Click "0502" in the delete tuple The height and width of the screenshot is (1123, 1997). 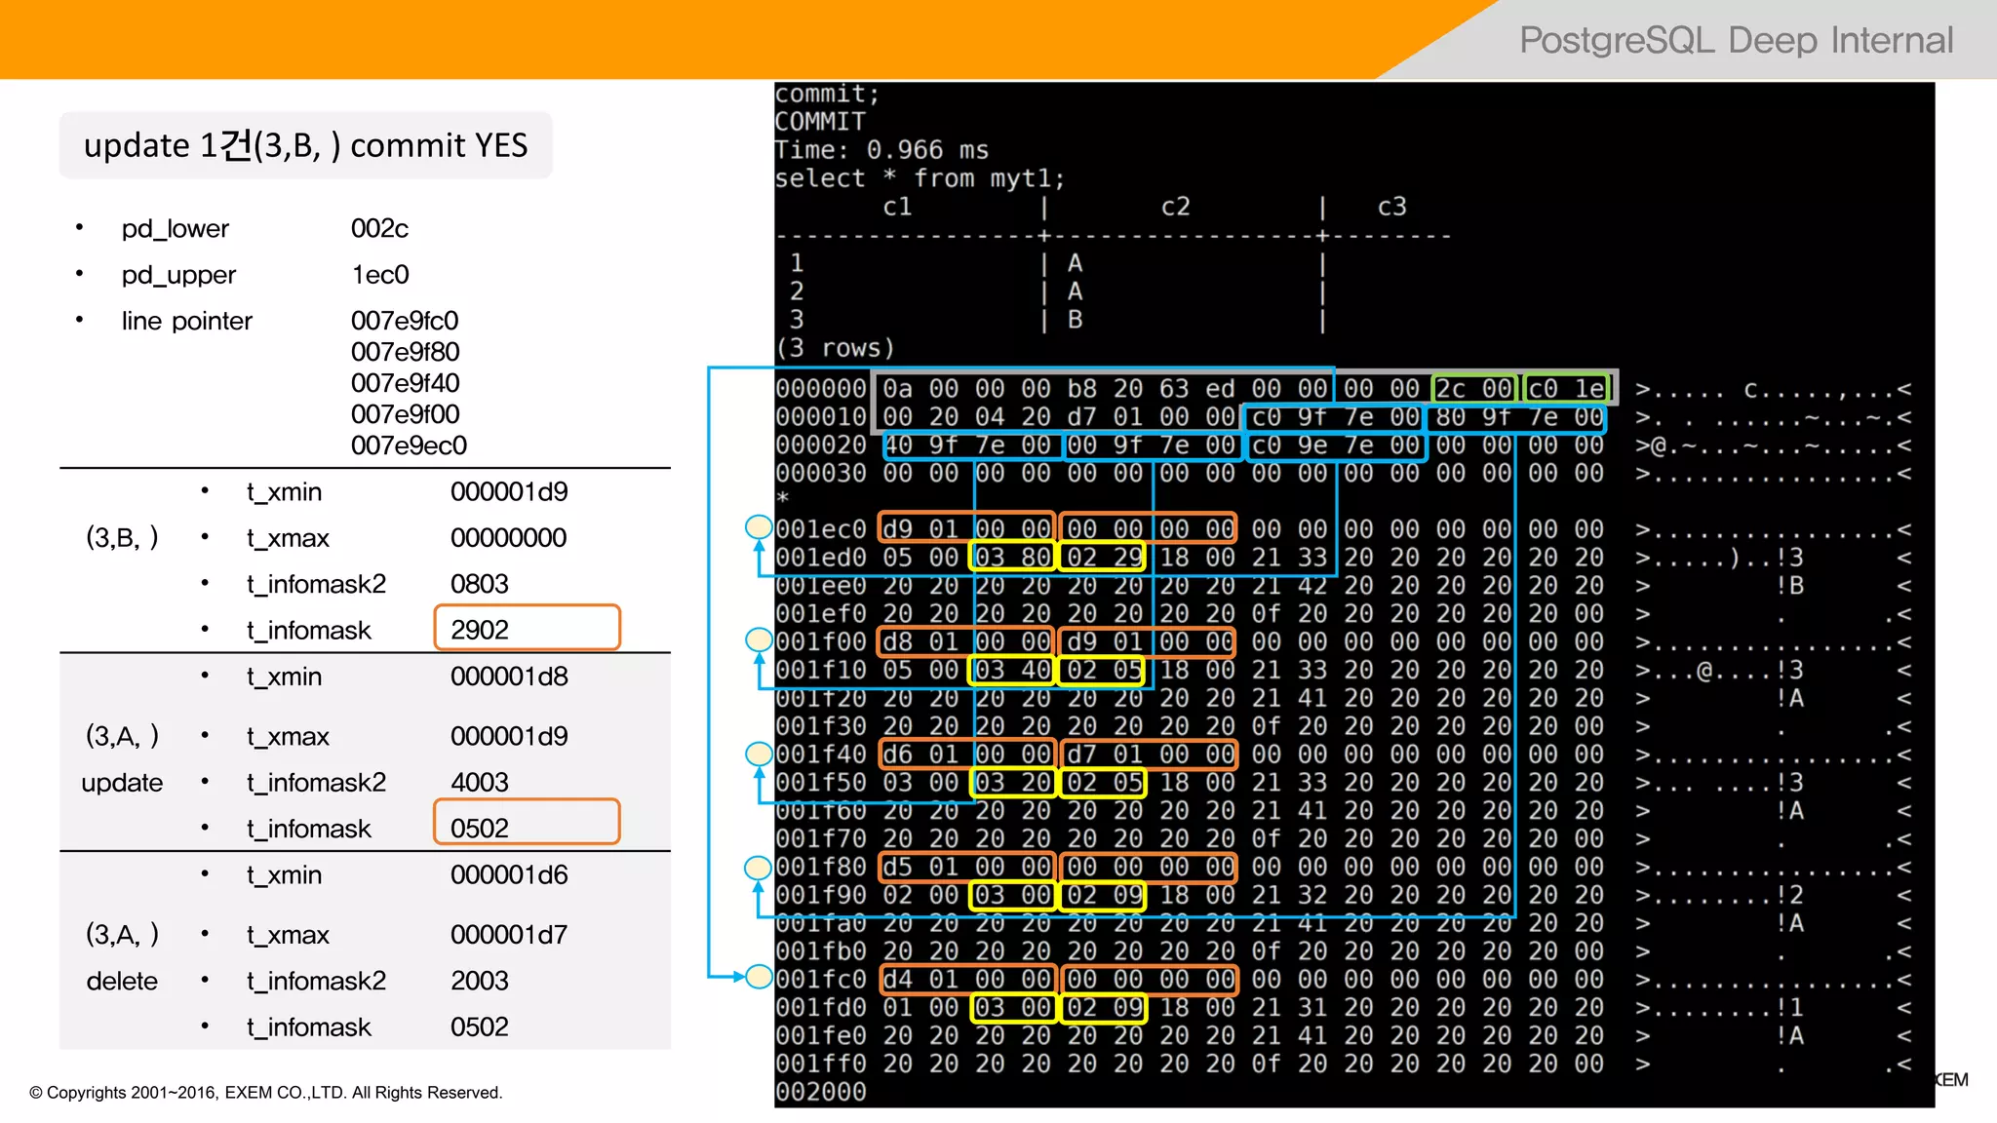[x=480, y=1027]
